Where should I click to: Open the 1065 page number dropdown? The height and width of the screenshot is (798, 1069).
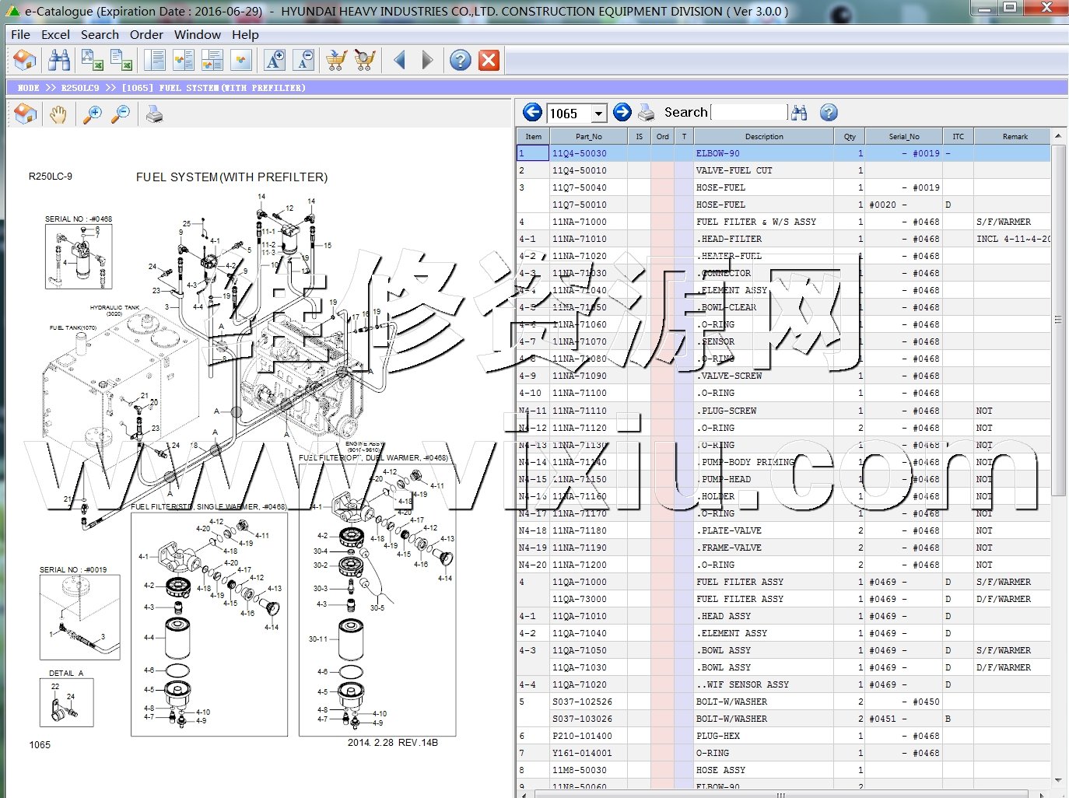click(x=598, y=114)
